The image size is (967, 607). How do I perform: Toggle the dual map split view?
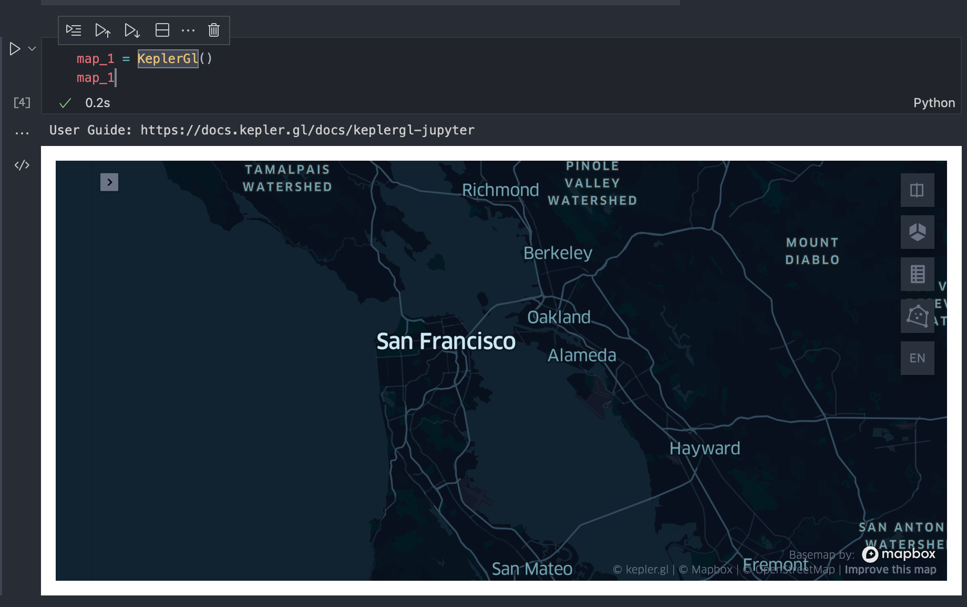(917, 190)
